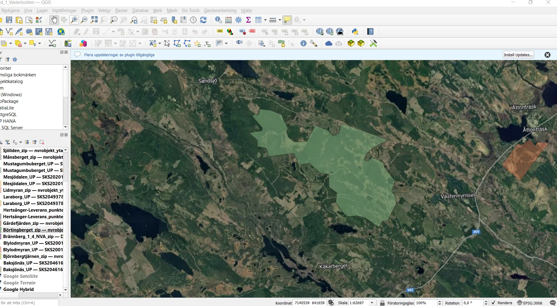Open the Raster menu
Image resolution: width=557 pixels, height=306 pixels.
tap(121, 11)
